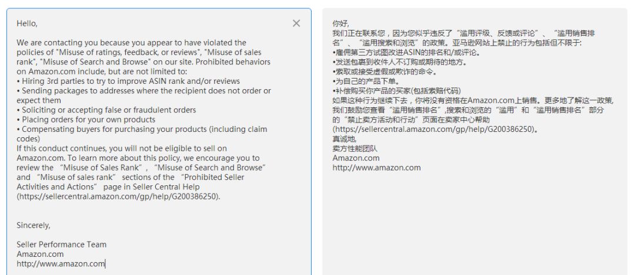Place cursor after "http://www.amazon.com" in the source box
This screenshot has width=635, height=275.
105,264
